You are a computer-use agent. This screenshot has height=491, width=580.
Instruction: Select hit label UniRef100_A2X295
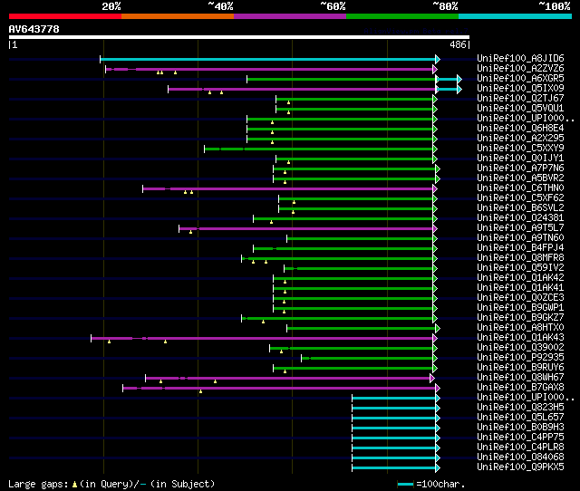520,139
